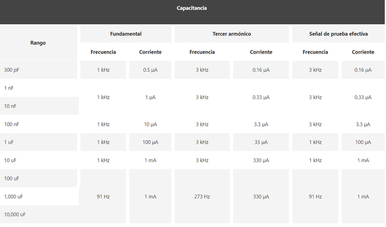Click the 1 nF range cell
The height and width of the screenshot is (227, 386).
click(x=9, y=88)
